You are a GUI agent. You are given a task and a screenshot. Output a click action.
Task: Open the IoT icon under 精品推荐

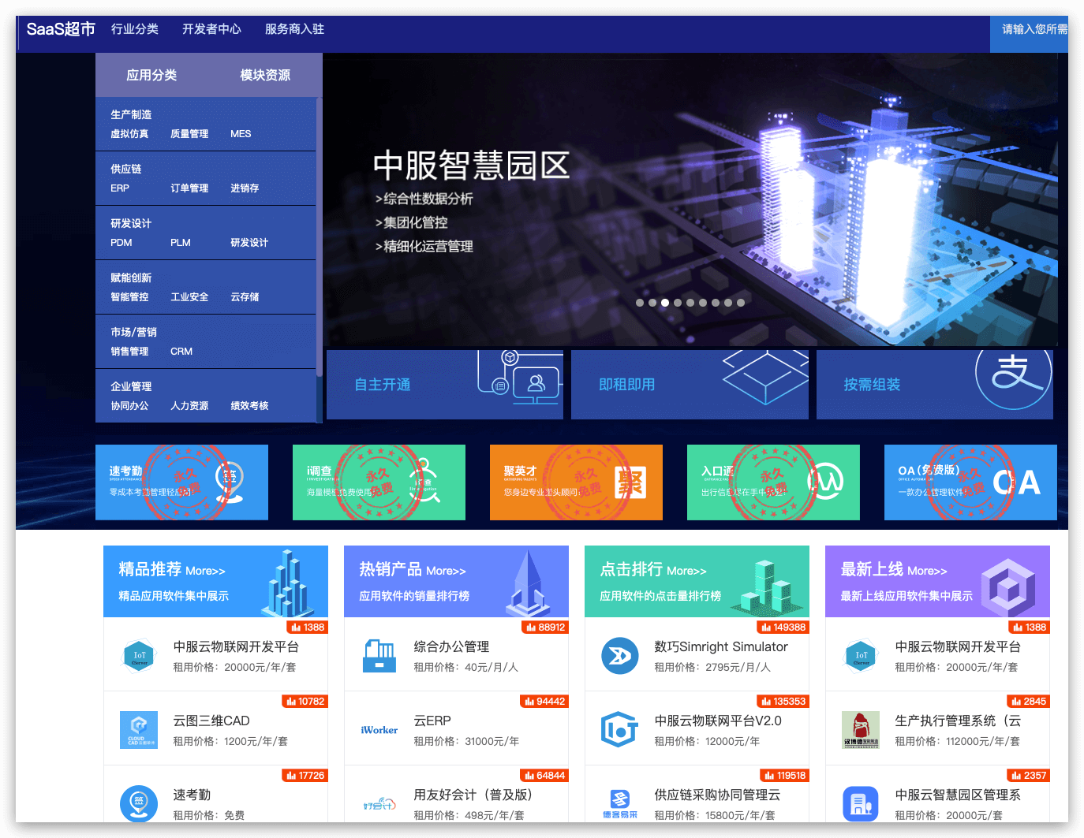[x=139, y=655]
